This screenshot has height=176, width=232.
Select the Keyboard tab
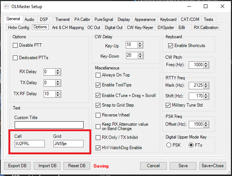[x=168, y=19]
